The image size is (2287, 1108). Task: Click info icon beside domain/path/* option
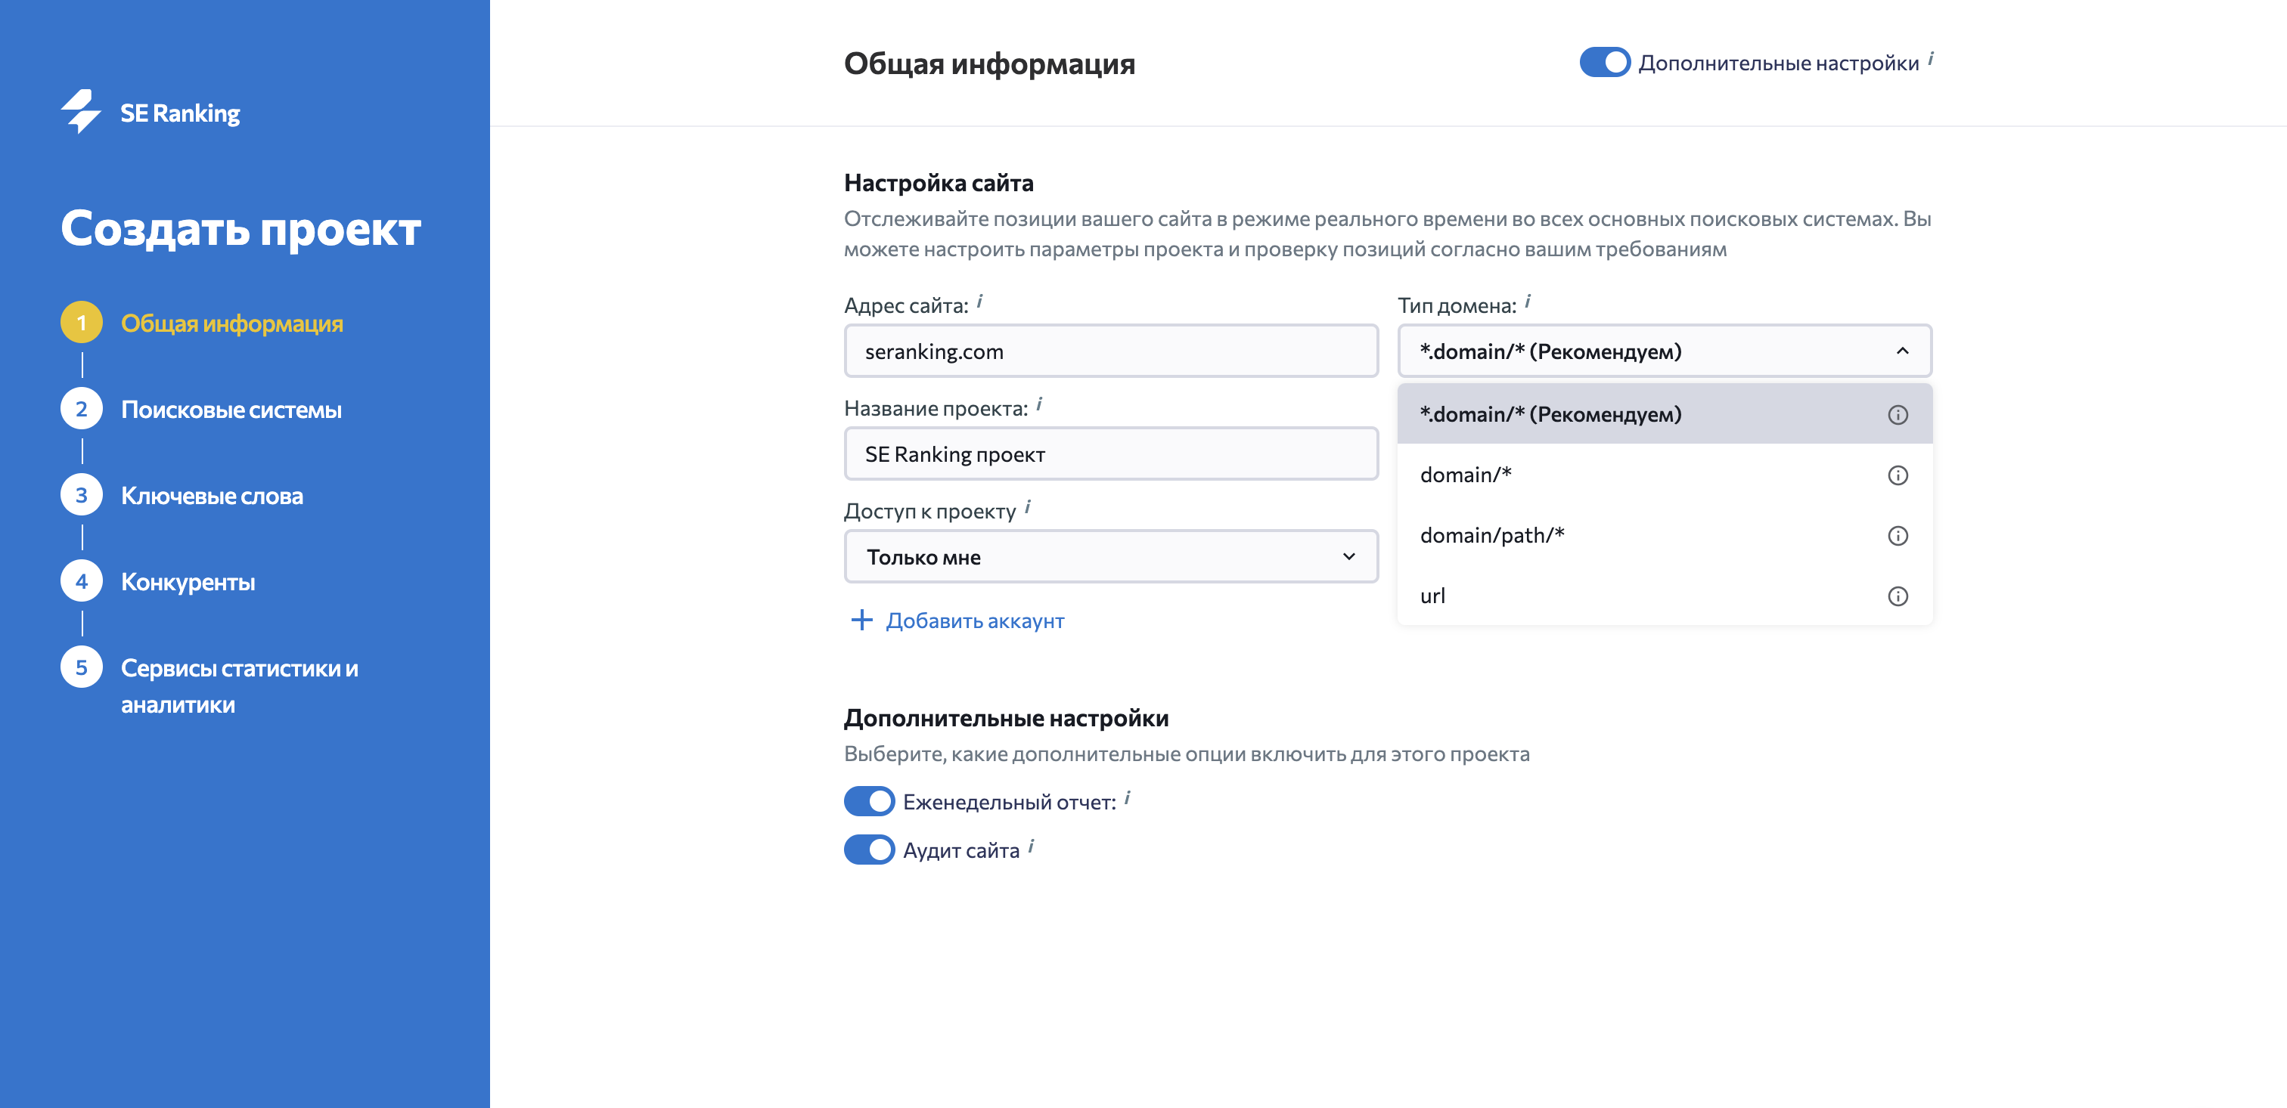(x=1896, y=536)
